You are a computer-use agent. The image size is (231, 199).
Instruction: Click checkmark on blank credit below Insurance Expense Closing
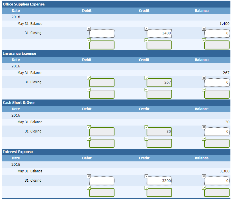[x=146, y=89]
